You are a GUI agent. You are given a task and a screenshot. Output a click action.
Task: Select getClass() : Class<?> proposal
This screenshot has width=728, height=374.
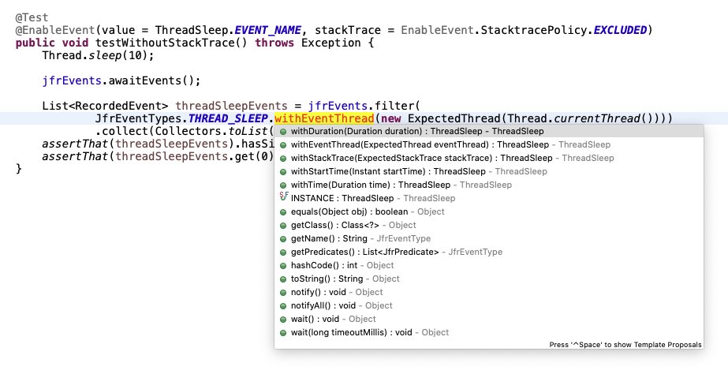[x=488, y=226]
